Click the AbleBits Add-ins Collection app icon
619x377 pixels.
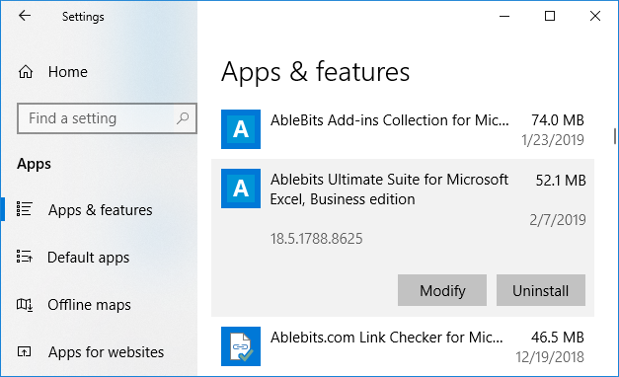(241, 129)
